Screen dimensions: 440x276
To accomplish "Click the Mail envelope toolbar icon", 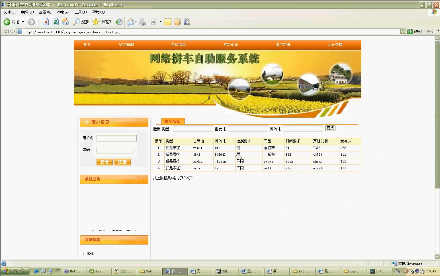I will click(131, 22).
